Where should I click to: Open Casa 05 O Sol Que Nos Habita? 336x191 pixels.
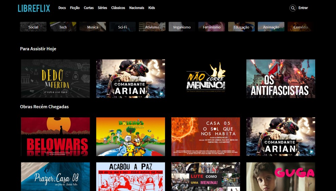206,137
